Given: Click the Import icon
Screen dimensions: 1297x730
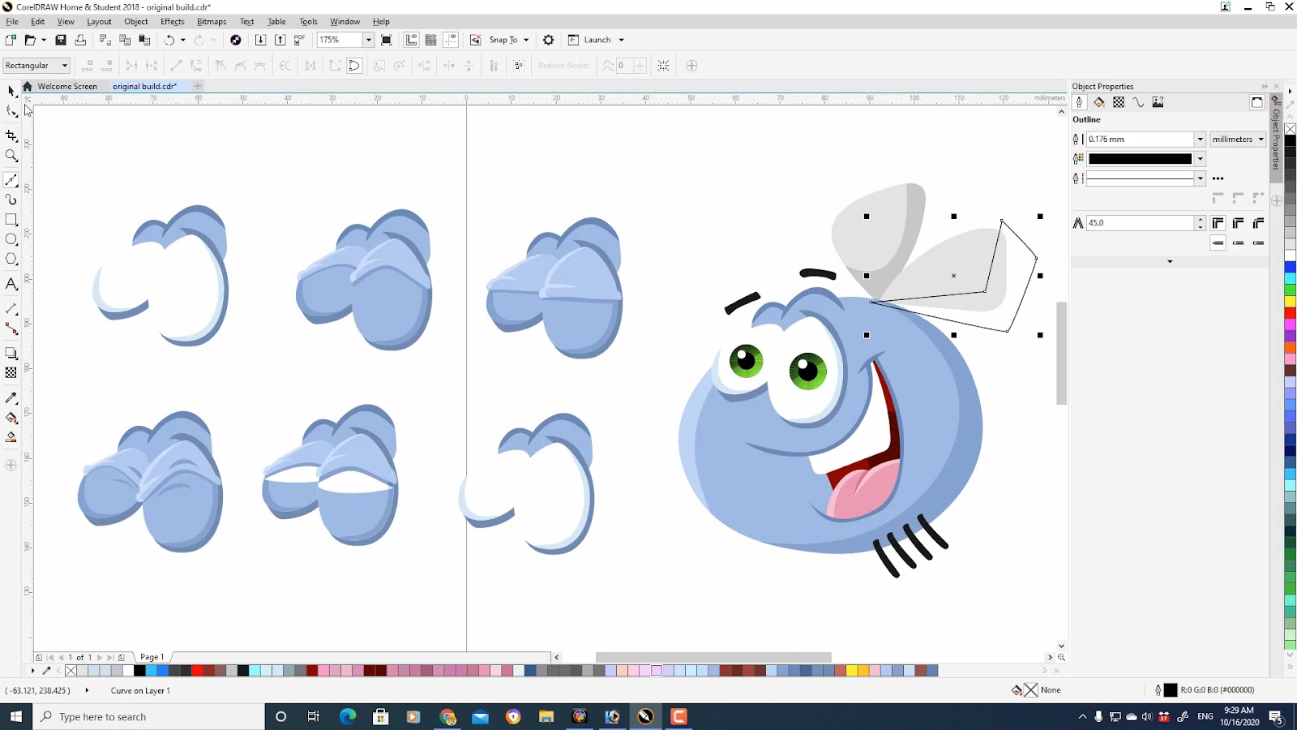Looking at the screenshot, I should [x=260, y=40].
